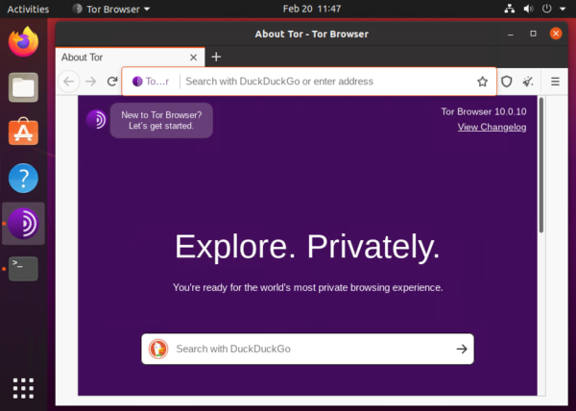Image resolution: width=576 pixels, height=411 pixels.
Task: Expand the Tor Browser app menu in top bar
Action: tap(111, 9)
